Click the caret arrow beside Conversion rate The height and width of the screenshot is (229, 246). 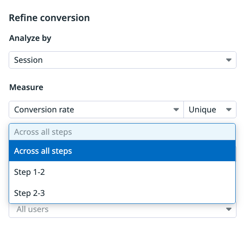pos(176,110)
